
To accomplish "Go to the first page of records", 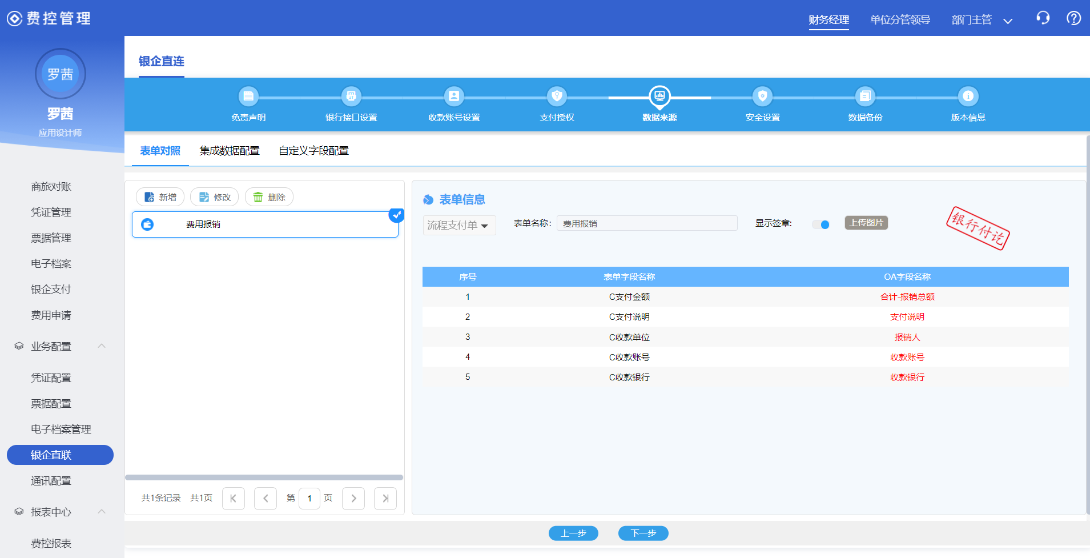I will [x=233, y=498].
